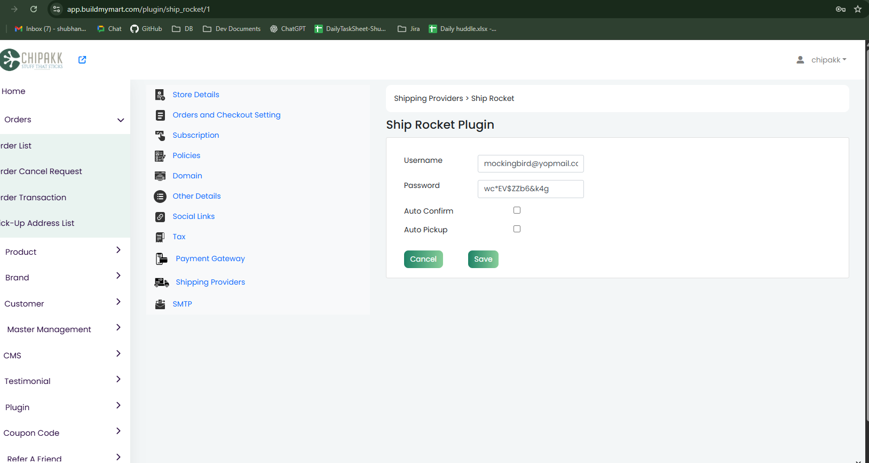
Task: Click the Shipping Providers truck icon
Action: pyautogui.click(x=161, y=282)
